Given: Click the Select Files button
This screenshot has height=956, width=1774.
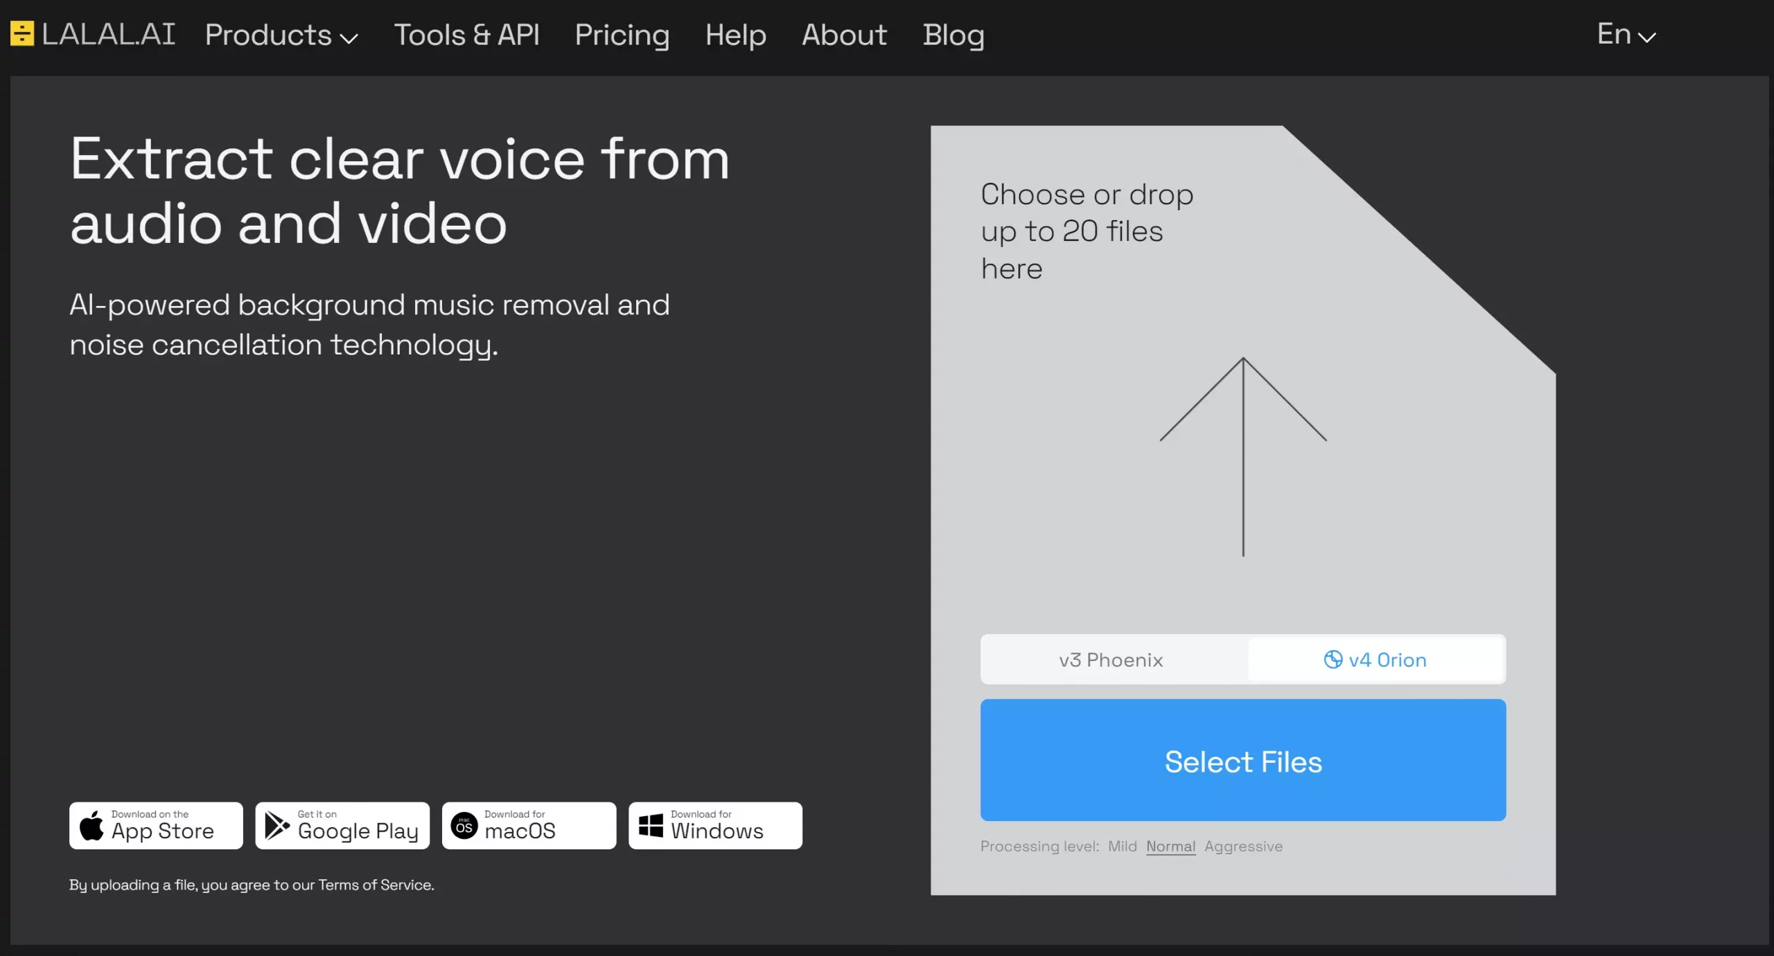Looking at the screenshot, I should [1242, 760].
